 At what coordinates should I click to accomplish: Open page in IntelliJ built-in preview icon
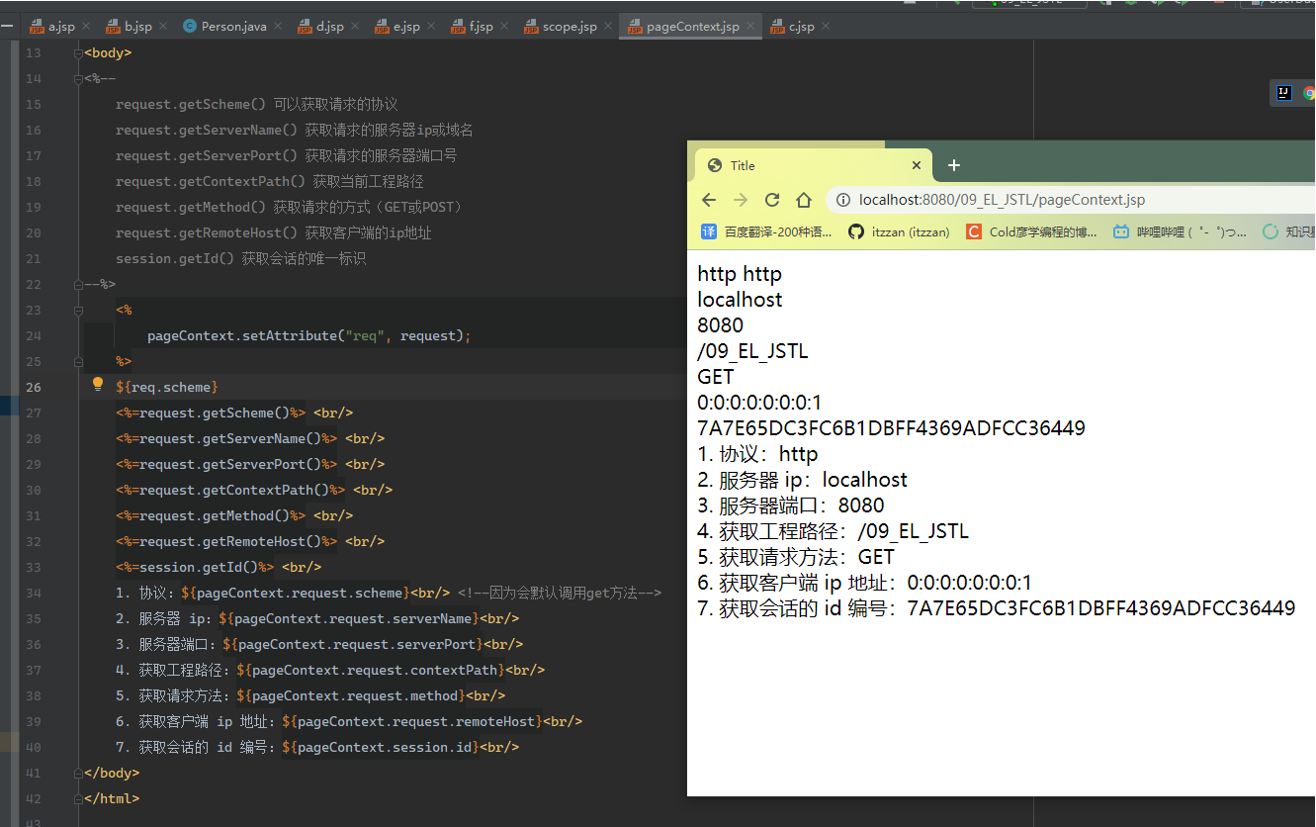pos(1283,93)
